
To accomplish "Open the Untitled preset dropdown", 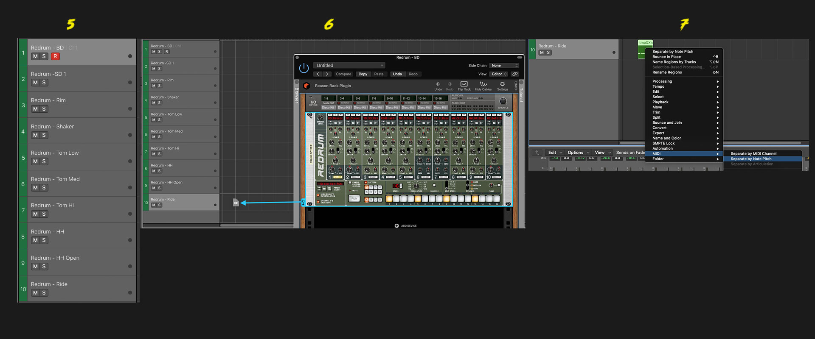I will (349, 65).
